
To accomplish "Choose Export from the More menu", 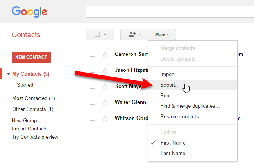I will (x=170, y=85).
